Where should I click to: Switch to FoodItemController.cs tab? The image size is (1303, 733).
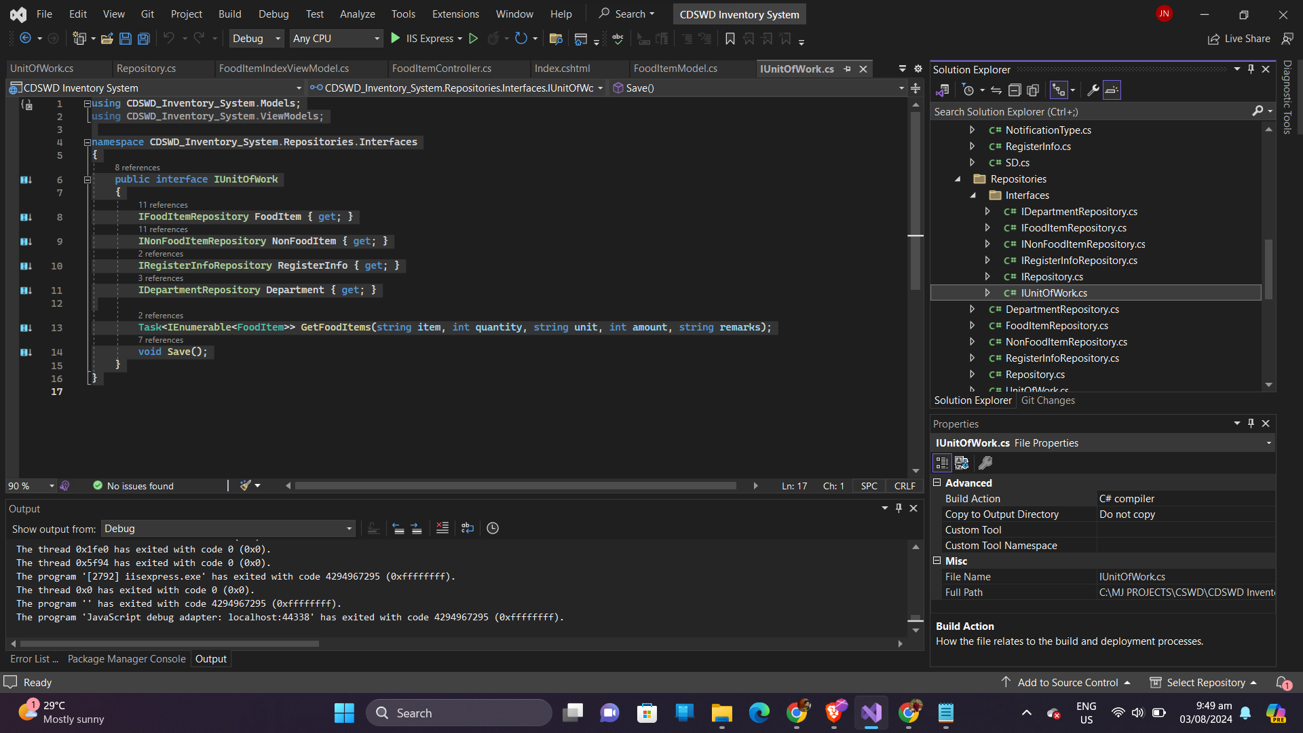tap(442, 69)
